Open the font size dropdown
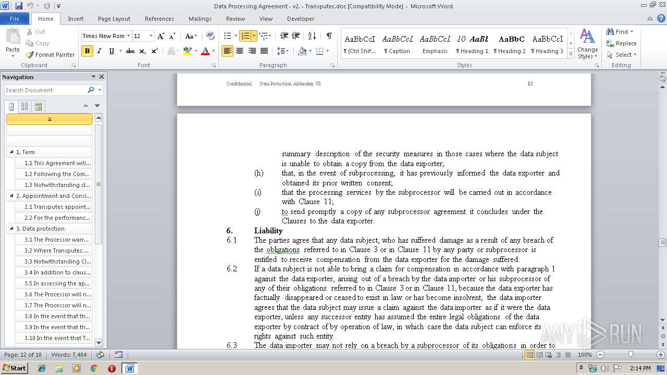The height and width of the screenshot is (375, 667). [x=151, y=36]
